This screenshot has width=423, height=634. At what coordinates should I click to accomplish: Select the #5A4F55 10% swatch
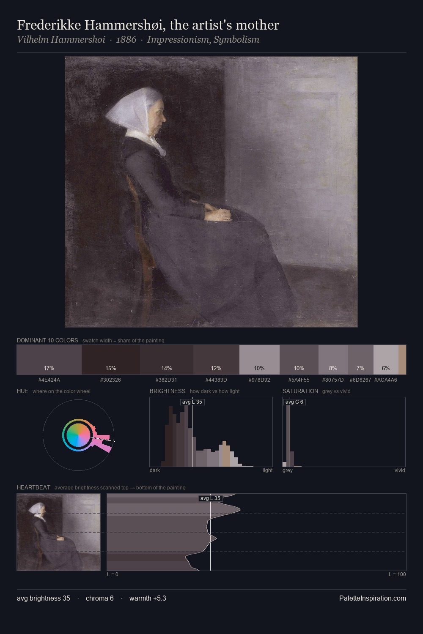tap(299, 360)
